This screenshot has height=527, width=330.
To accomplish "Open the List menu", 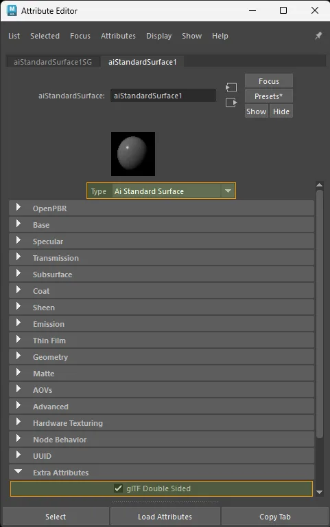I will pyautogui.click(x=14, y=36).
